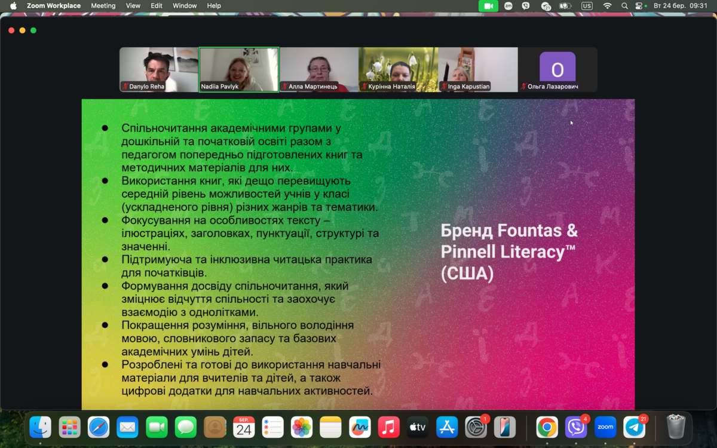Screen dimensions: 717x448
Task: Click the Zoom Workplace app menu
Action: coord(54,6)
